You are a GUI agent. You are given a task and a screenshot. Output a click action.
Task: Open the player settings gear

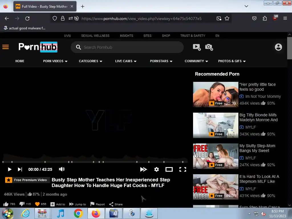point(157,169)
